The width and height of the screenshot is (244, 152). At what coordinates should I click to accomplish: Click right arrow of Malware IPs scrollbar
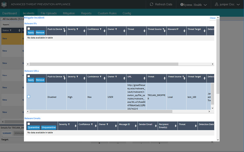(x=212, y=64)
